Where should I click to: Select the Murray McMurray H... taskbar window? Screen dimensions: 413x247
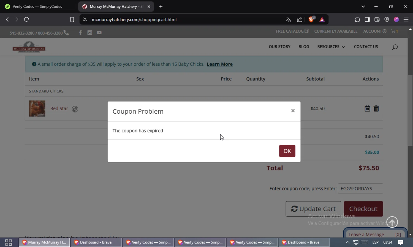pos(44,242)
